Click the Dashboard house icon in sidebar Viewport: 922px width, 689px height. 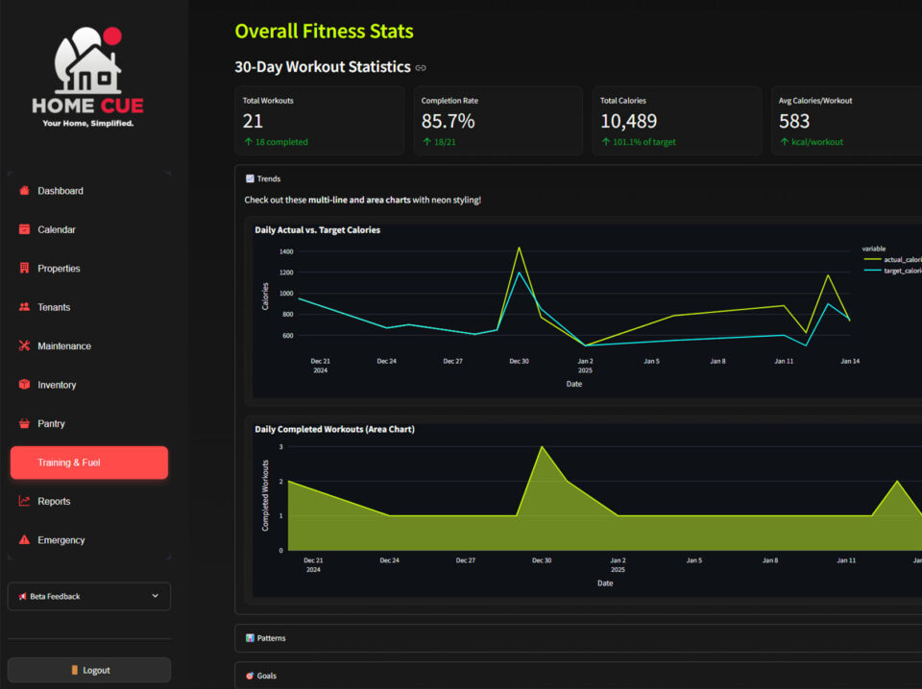24,191
